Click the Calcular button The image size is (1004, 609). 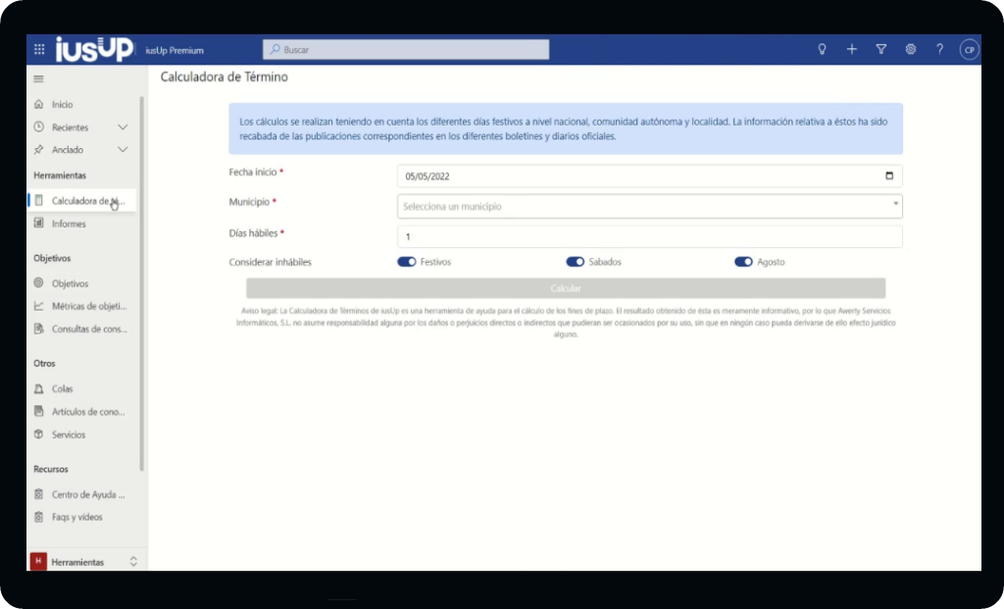pyautogui.click(x=566, y=288)
